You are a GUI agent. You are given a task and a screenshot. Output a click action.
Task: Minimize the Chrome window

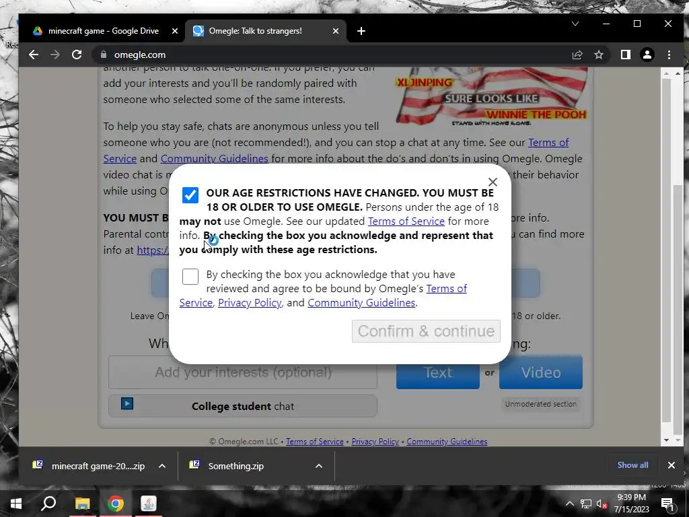pyautogui.click(x=606, y=24)
